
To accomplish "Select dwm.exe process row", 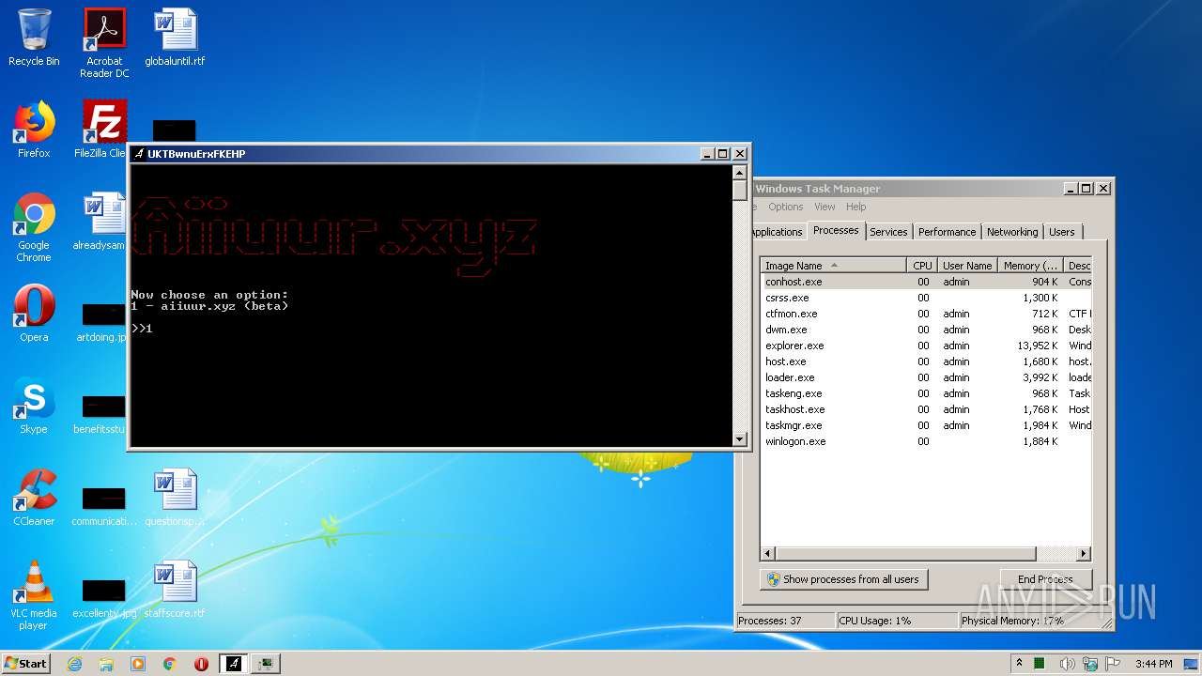I will 926,330.
